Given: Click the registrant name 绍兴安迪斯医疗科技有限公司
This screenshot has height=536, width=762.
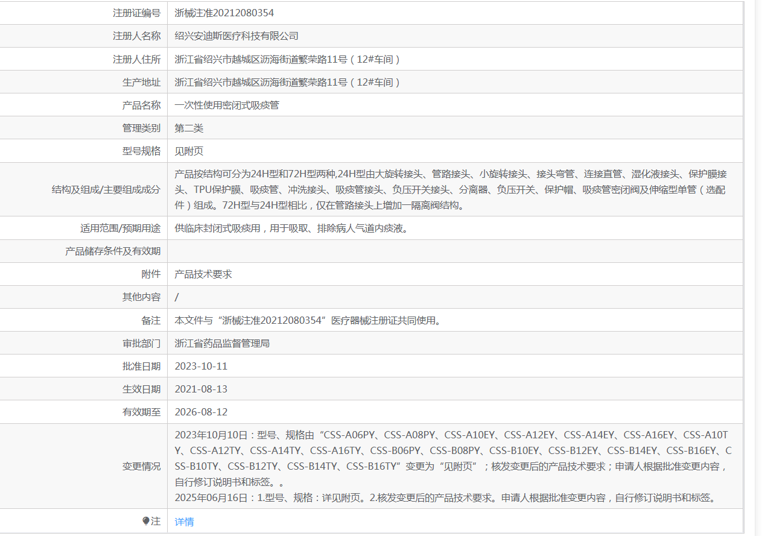Looking at the screenshot, I should coord(237,36).
